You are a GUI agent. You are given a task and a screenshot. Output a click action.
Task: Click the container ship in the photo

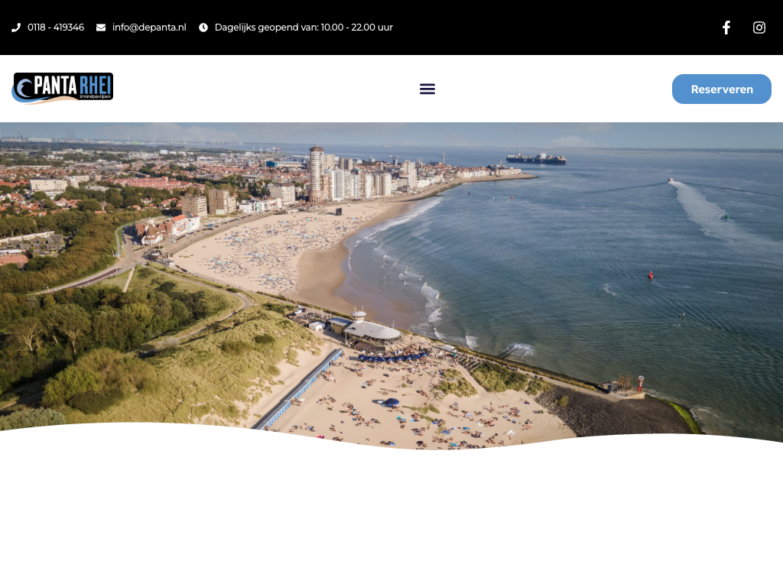point(536,159)
